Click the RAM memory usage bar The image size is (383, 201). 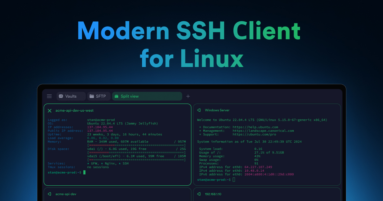click(x=137, y=145)
